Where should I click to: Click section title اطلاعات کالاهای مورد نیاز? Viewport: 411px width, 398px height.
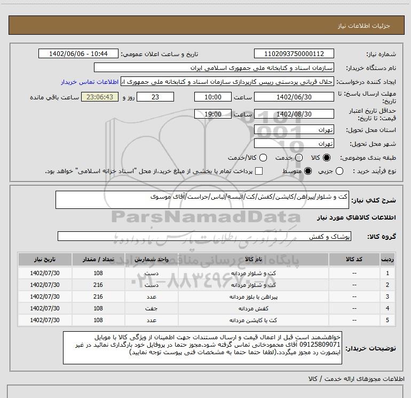(356, 217)
